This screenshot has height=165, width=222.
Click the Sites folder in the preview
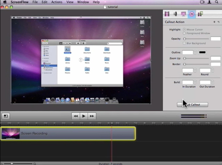(107, 70)
